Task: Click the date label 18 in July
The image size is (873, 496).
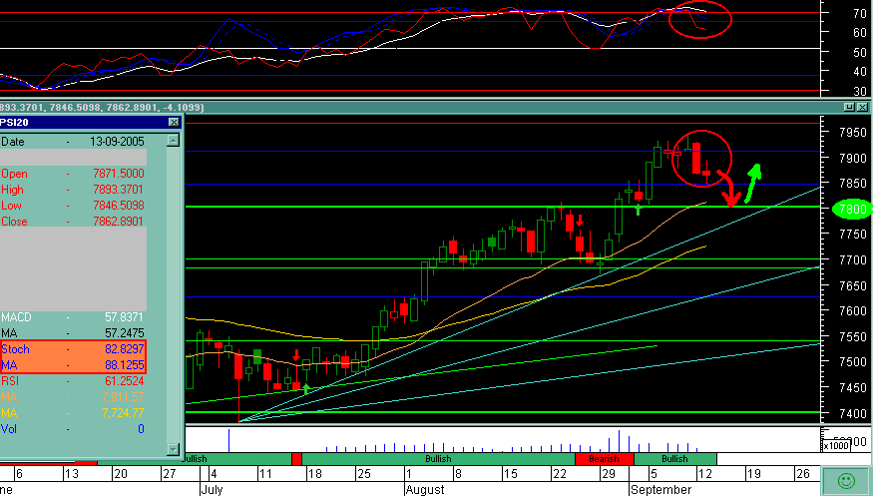Action: 314,474
